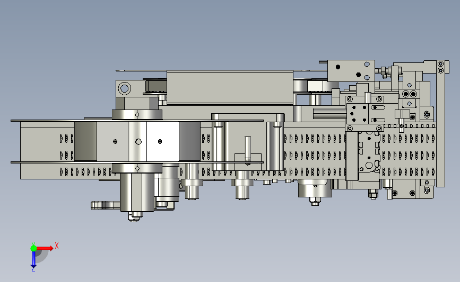Image resolution: width=460 pixels, height=282 pixels.
Task: Click the XYZ coordinate axis triad
Action: point(45,257)
